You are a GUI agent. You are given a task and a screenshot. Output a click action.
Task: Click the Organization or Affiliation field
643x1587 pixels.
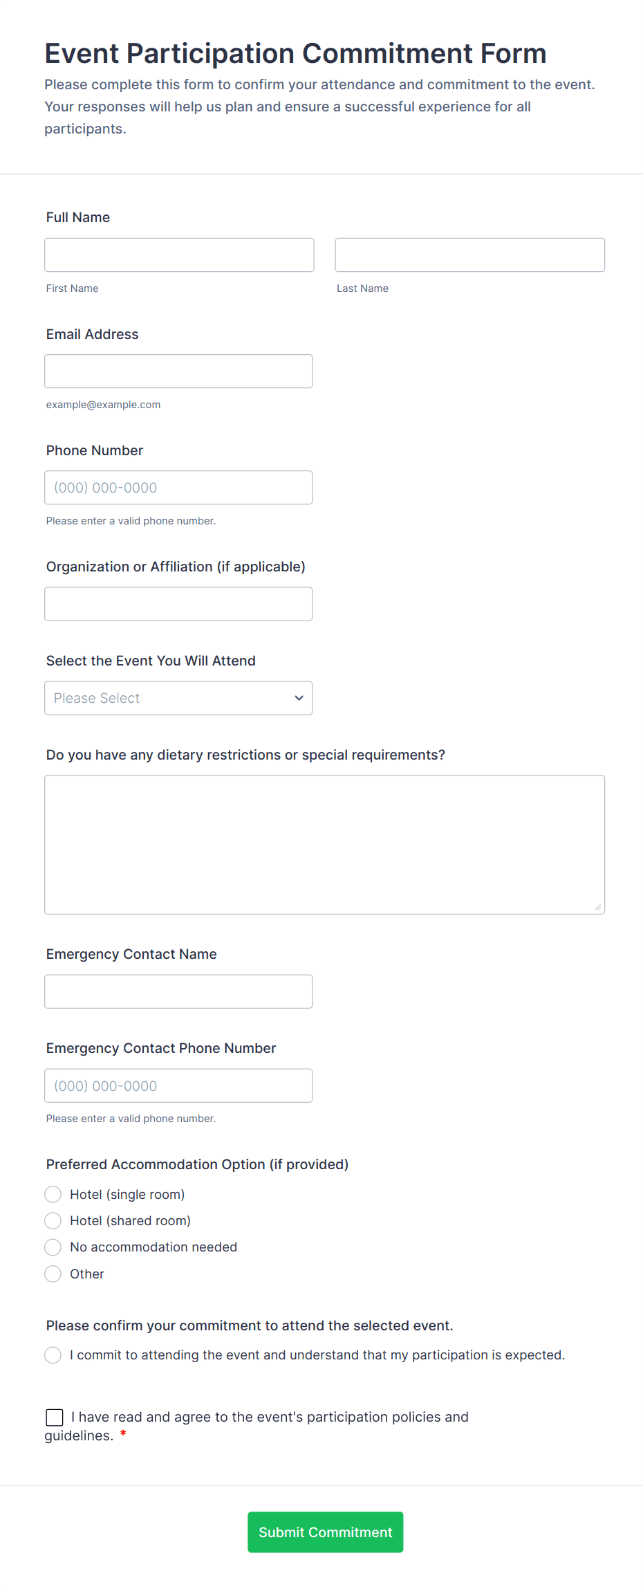pyautogui.click(x=178, y=604)
